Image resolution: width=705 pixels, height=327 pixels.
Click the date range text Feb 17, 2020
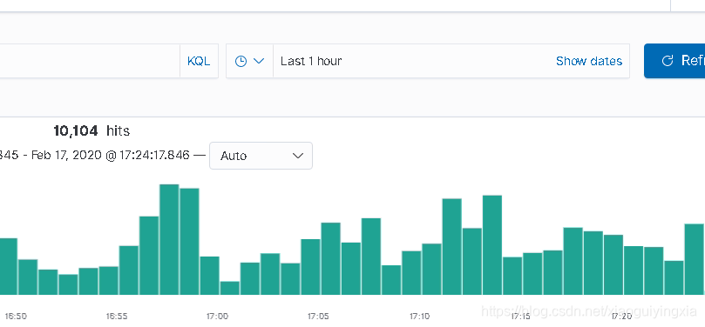(x=67, y=156)
